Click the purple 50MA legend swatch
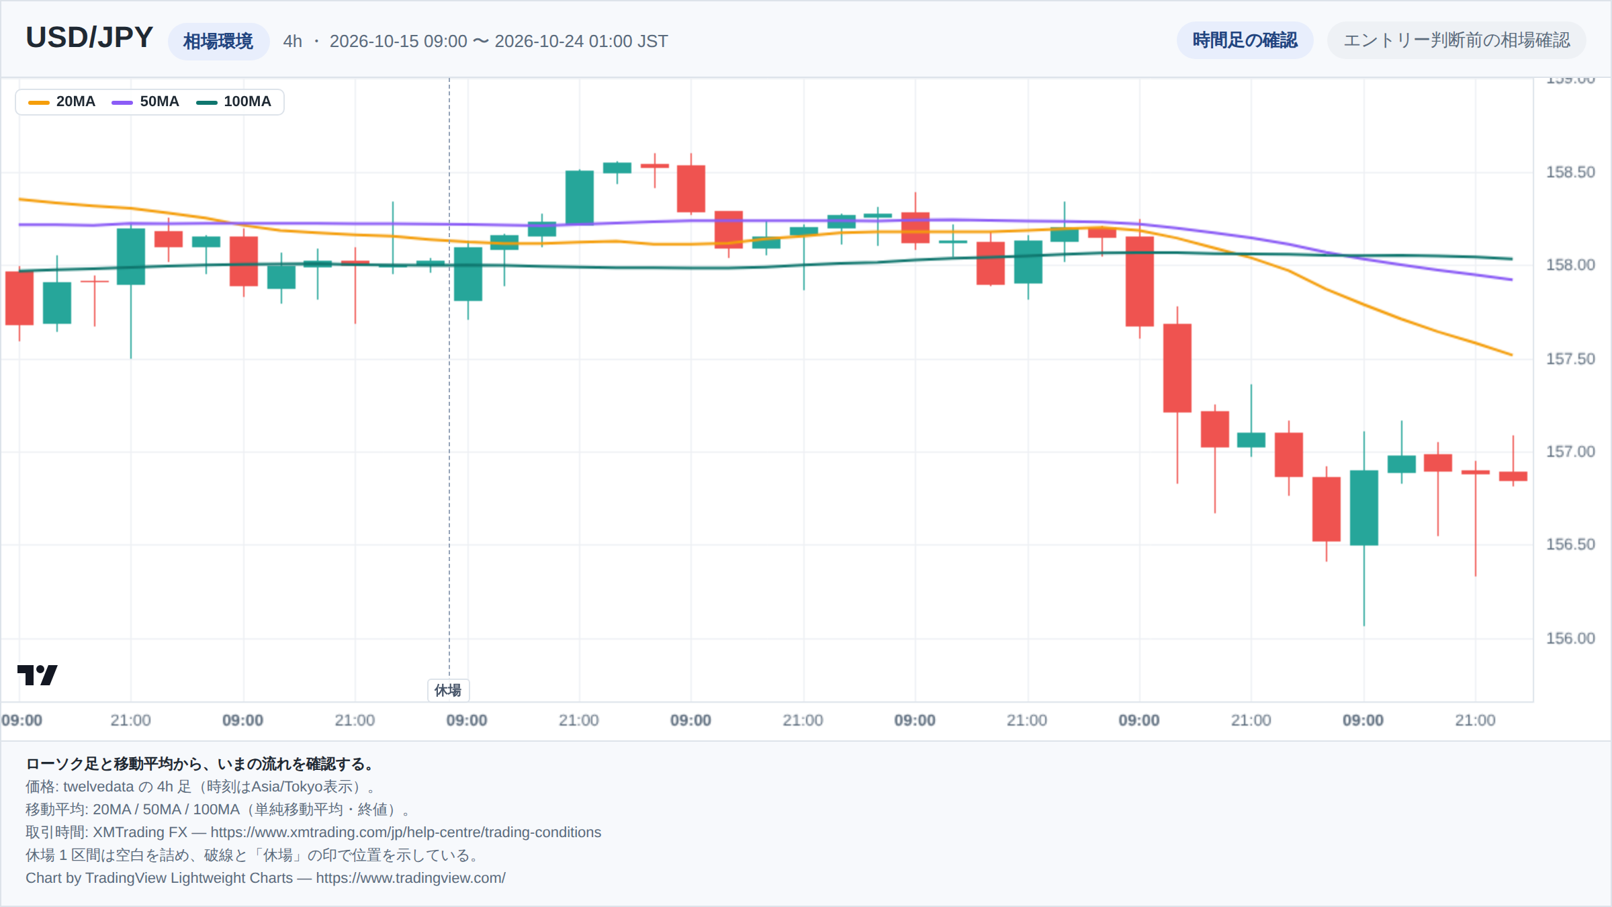Screen dimensions: 1612x907 click(122, 102)
